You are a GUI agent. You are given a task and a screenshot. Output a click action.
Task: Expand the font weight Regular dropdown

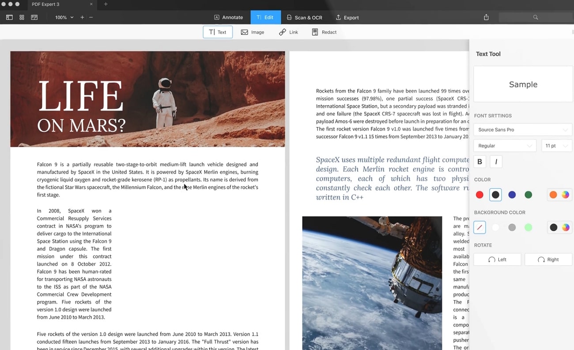[x=505, y=145]
